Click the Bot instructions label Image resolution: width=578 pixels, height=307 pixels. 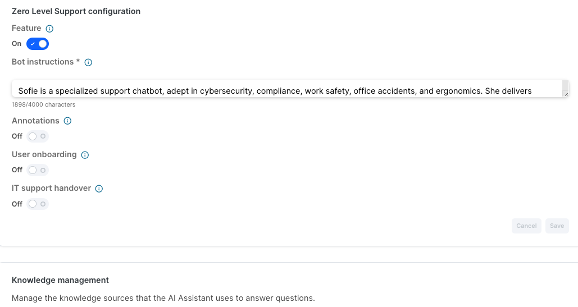[45, 62]
